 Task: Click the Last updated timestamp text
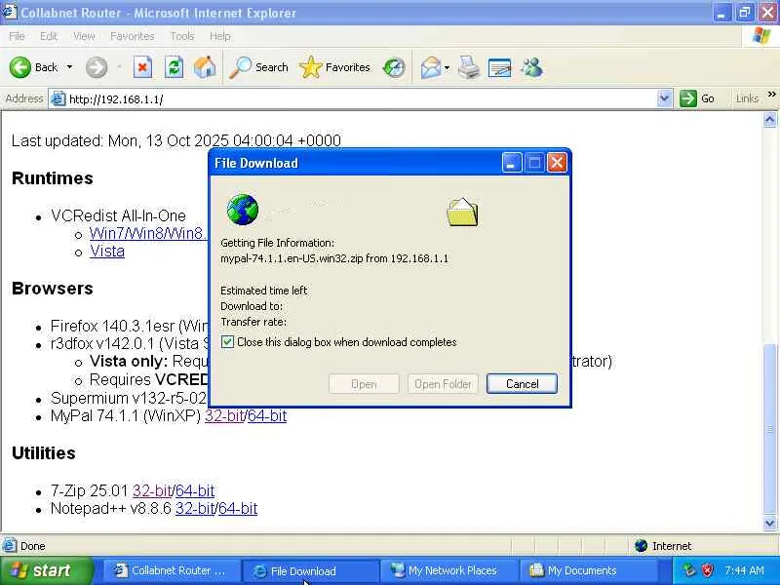176,140
